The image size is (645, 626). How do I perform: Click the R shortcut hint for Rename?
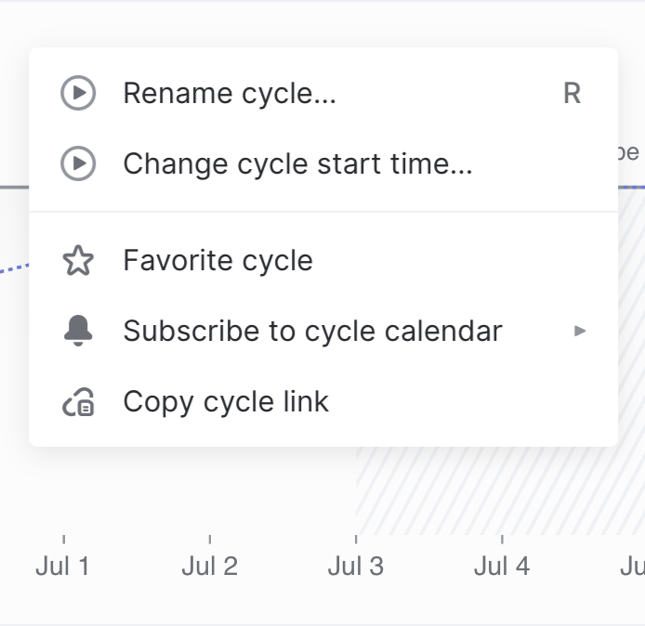[x=572, y=93]
